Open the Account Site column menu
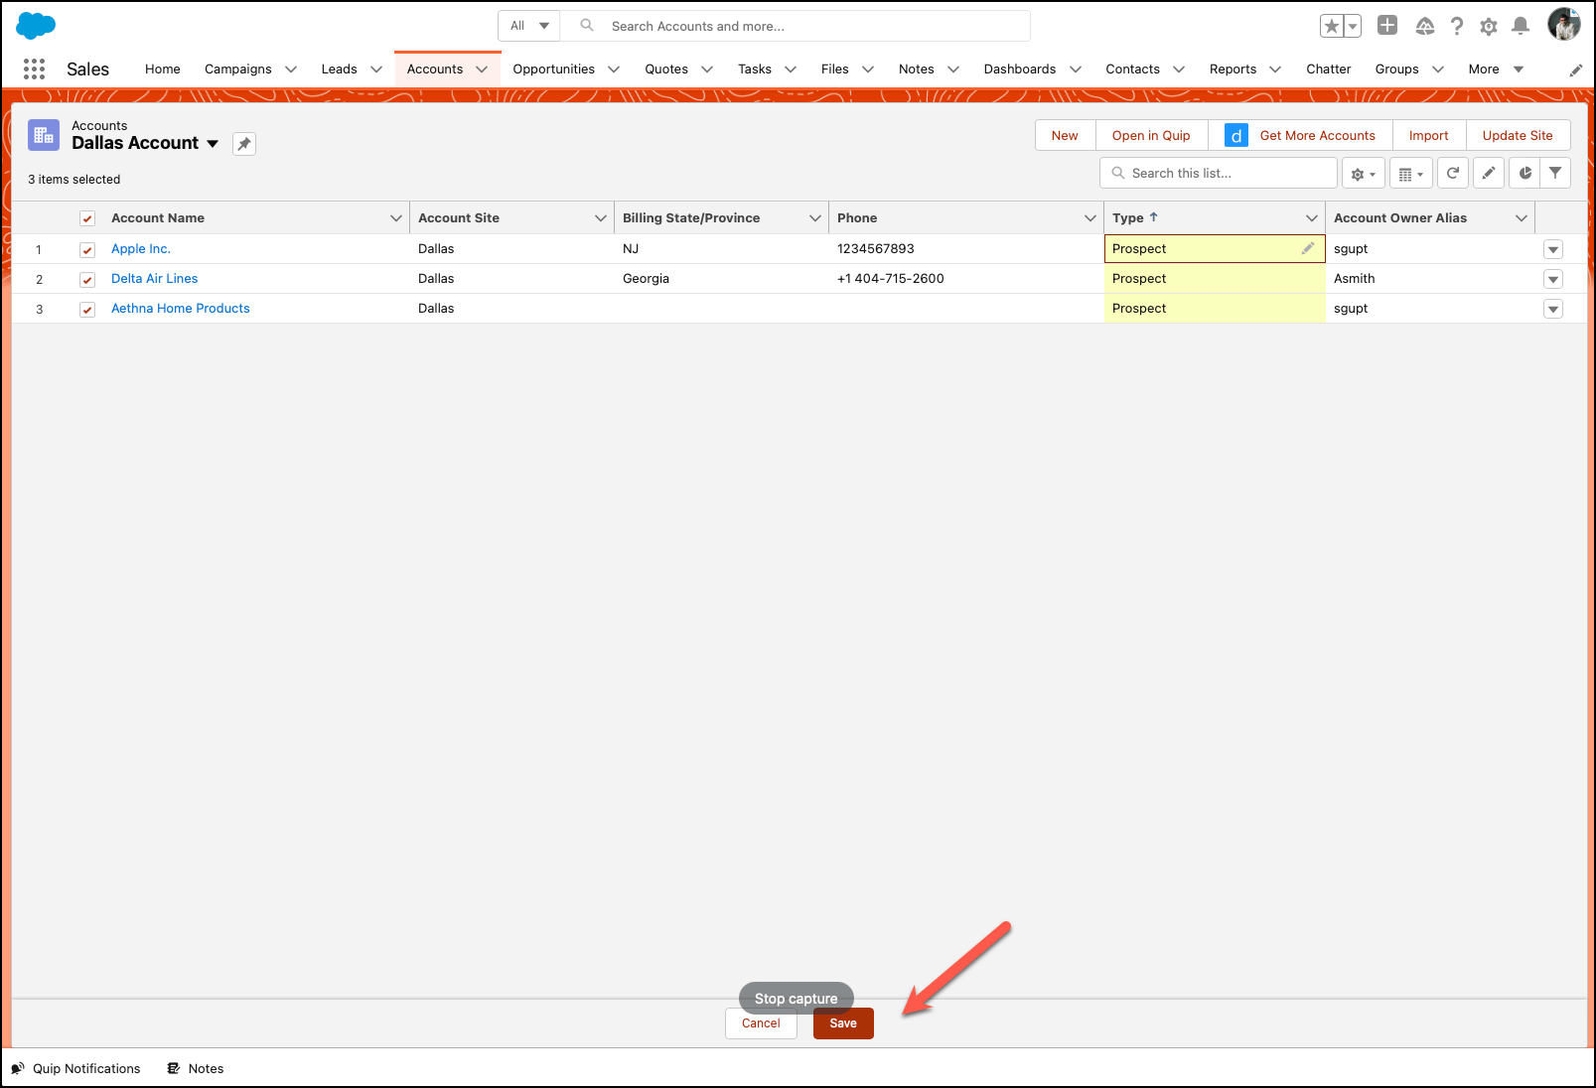 [601, 218]
